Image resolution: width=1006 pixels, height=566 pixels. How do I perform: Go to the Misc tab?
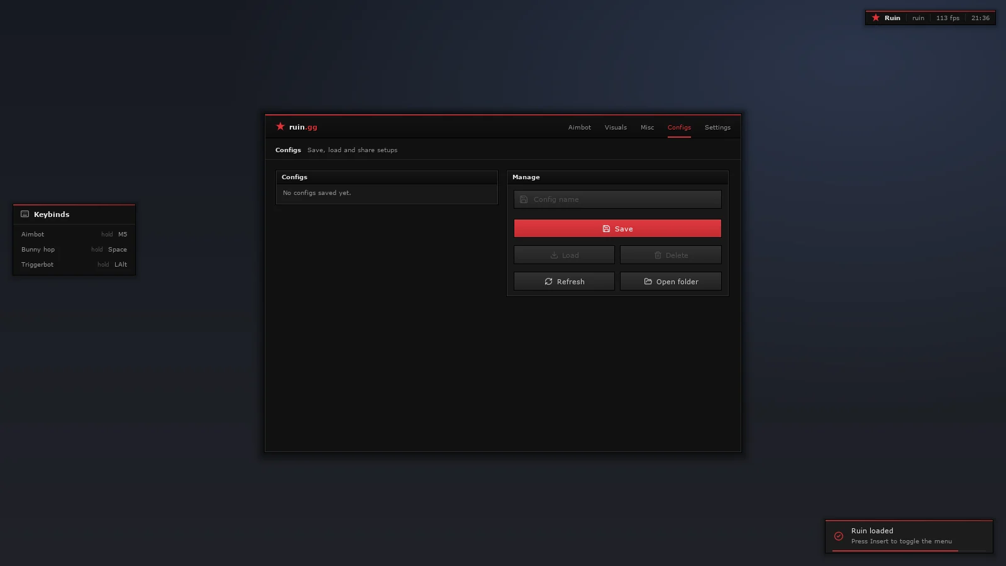click(647, 128)
